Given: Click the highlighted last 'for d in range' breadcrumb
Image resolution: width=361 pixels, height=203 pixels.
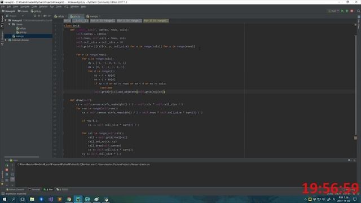Looking at the screenshot, I should tap(156, 21).
